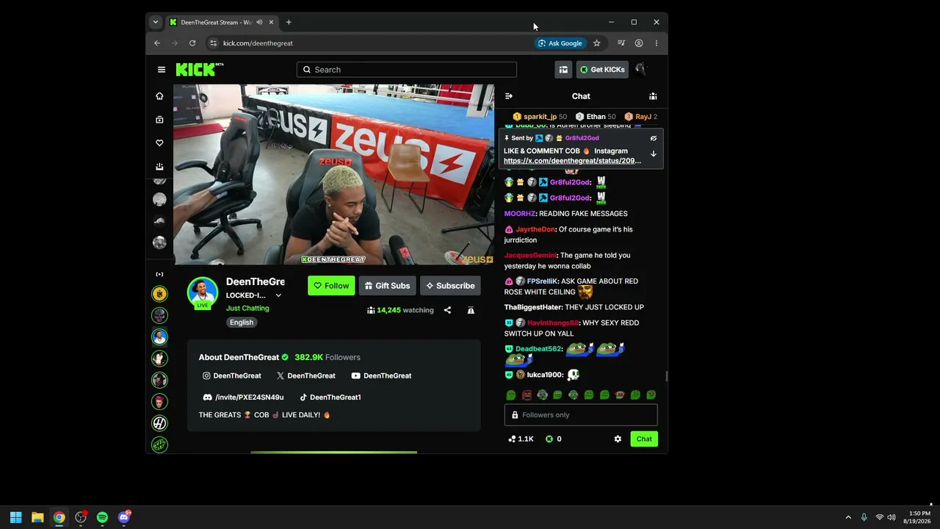Open the chat users list icon
Viewport: 940px width, 529px height.
click(653, 96)
